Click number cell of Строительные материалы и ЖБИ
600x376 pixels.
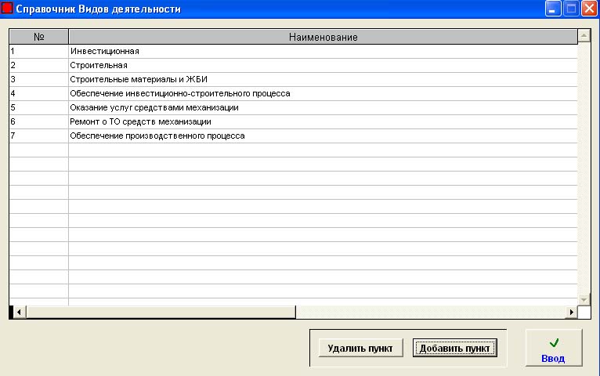click(38, 80)
